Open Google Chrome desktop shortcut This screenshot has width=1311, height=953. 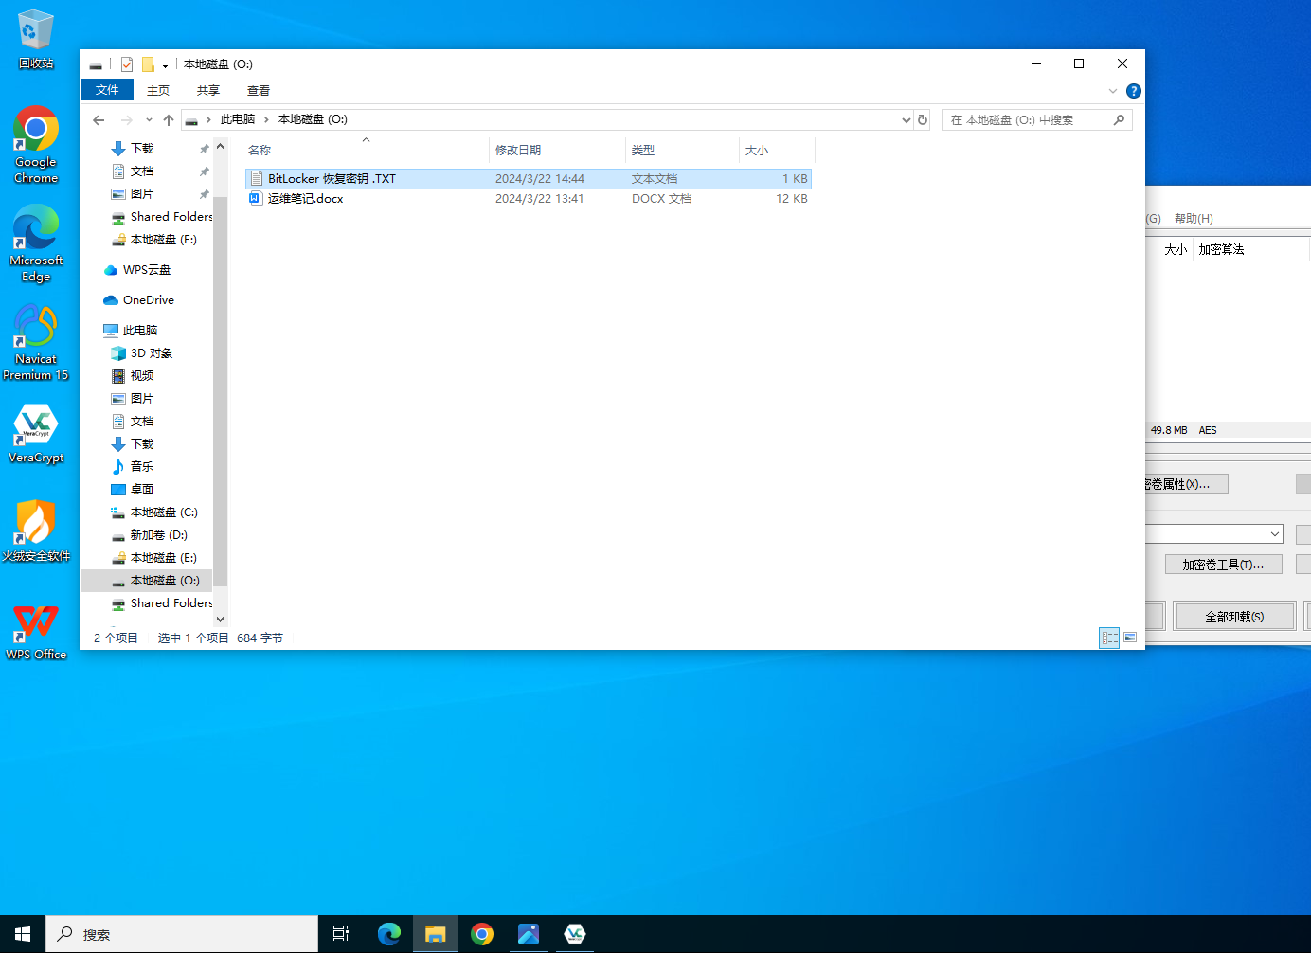coord(36,145)
